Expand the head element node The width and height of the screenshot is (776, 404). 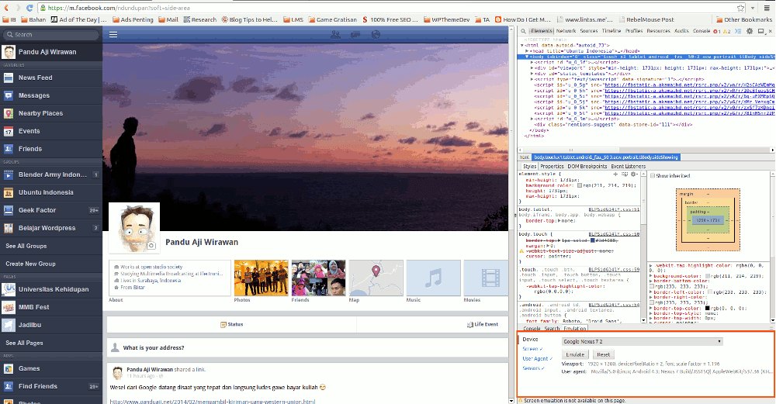pyautogui.click(x=528, y=51)
